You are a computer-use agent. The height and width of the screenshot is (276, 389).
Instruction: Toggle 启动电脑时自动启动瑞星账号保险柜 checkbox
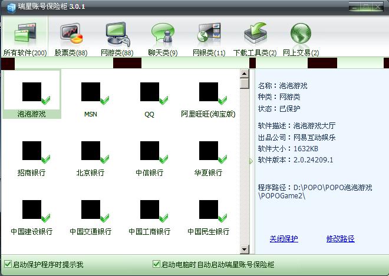pyautogui.click(x=156, y=264)
